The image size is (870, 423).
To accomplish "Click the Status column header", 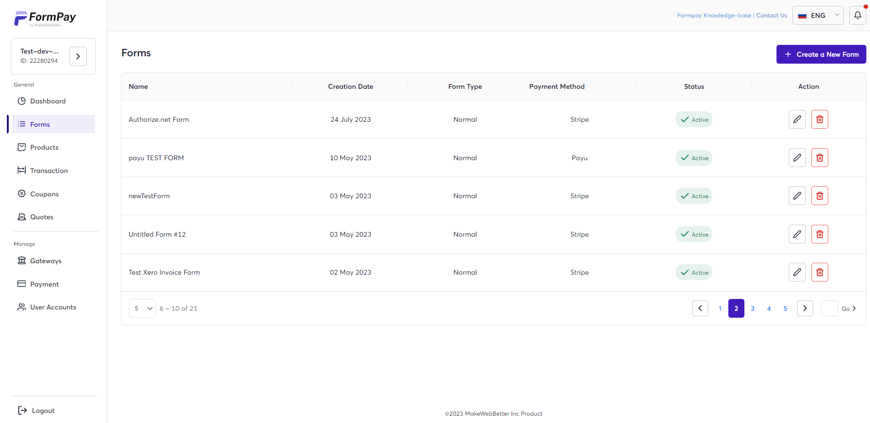I will [694, 87].
